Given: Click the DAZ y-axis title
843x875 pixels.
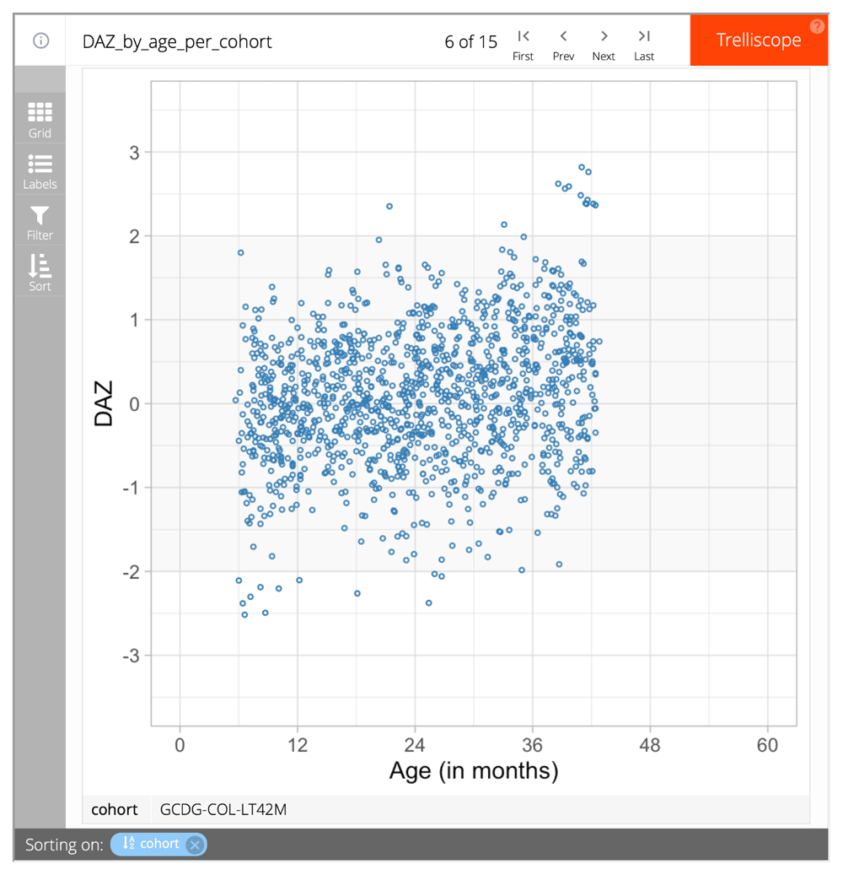Looking at the screenshot, I should pos(103,403).
